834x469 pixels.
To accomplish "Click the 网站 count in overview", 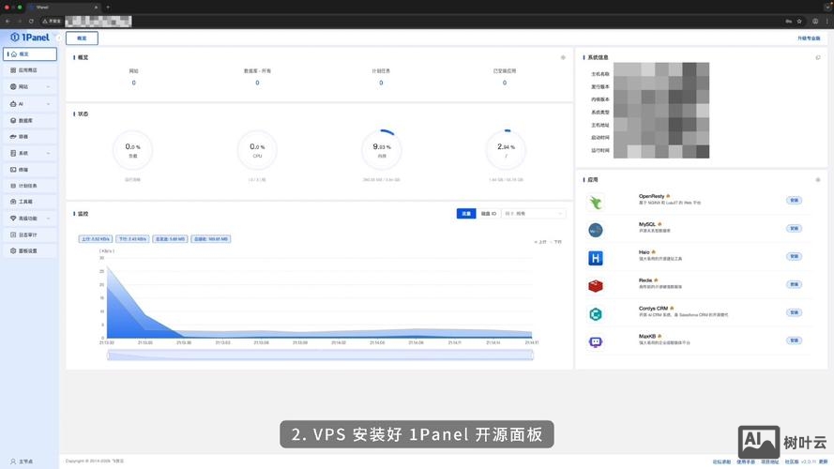I will (133, 83).
